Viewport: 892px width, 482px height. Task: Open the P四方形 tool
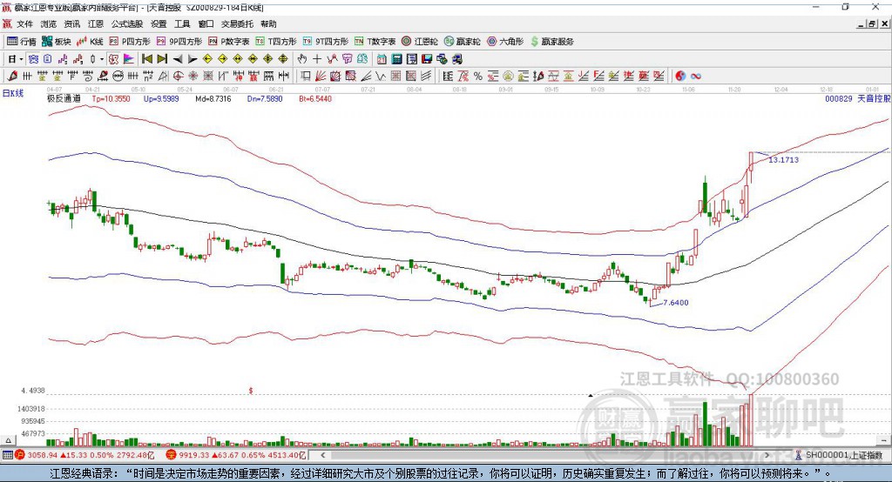[130, 42]
